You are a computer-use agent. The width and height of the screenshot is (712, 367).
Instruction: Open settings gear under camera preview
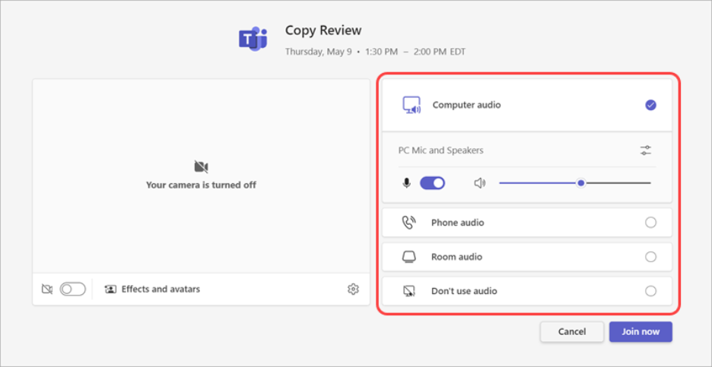click(353, 289)
